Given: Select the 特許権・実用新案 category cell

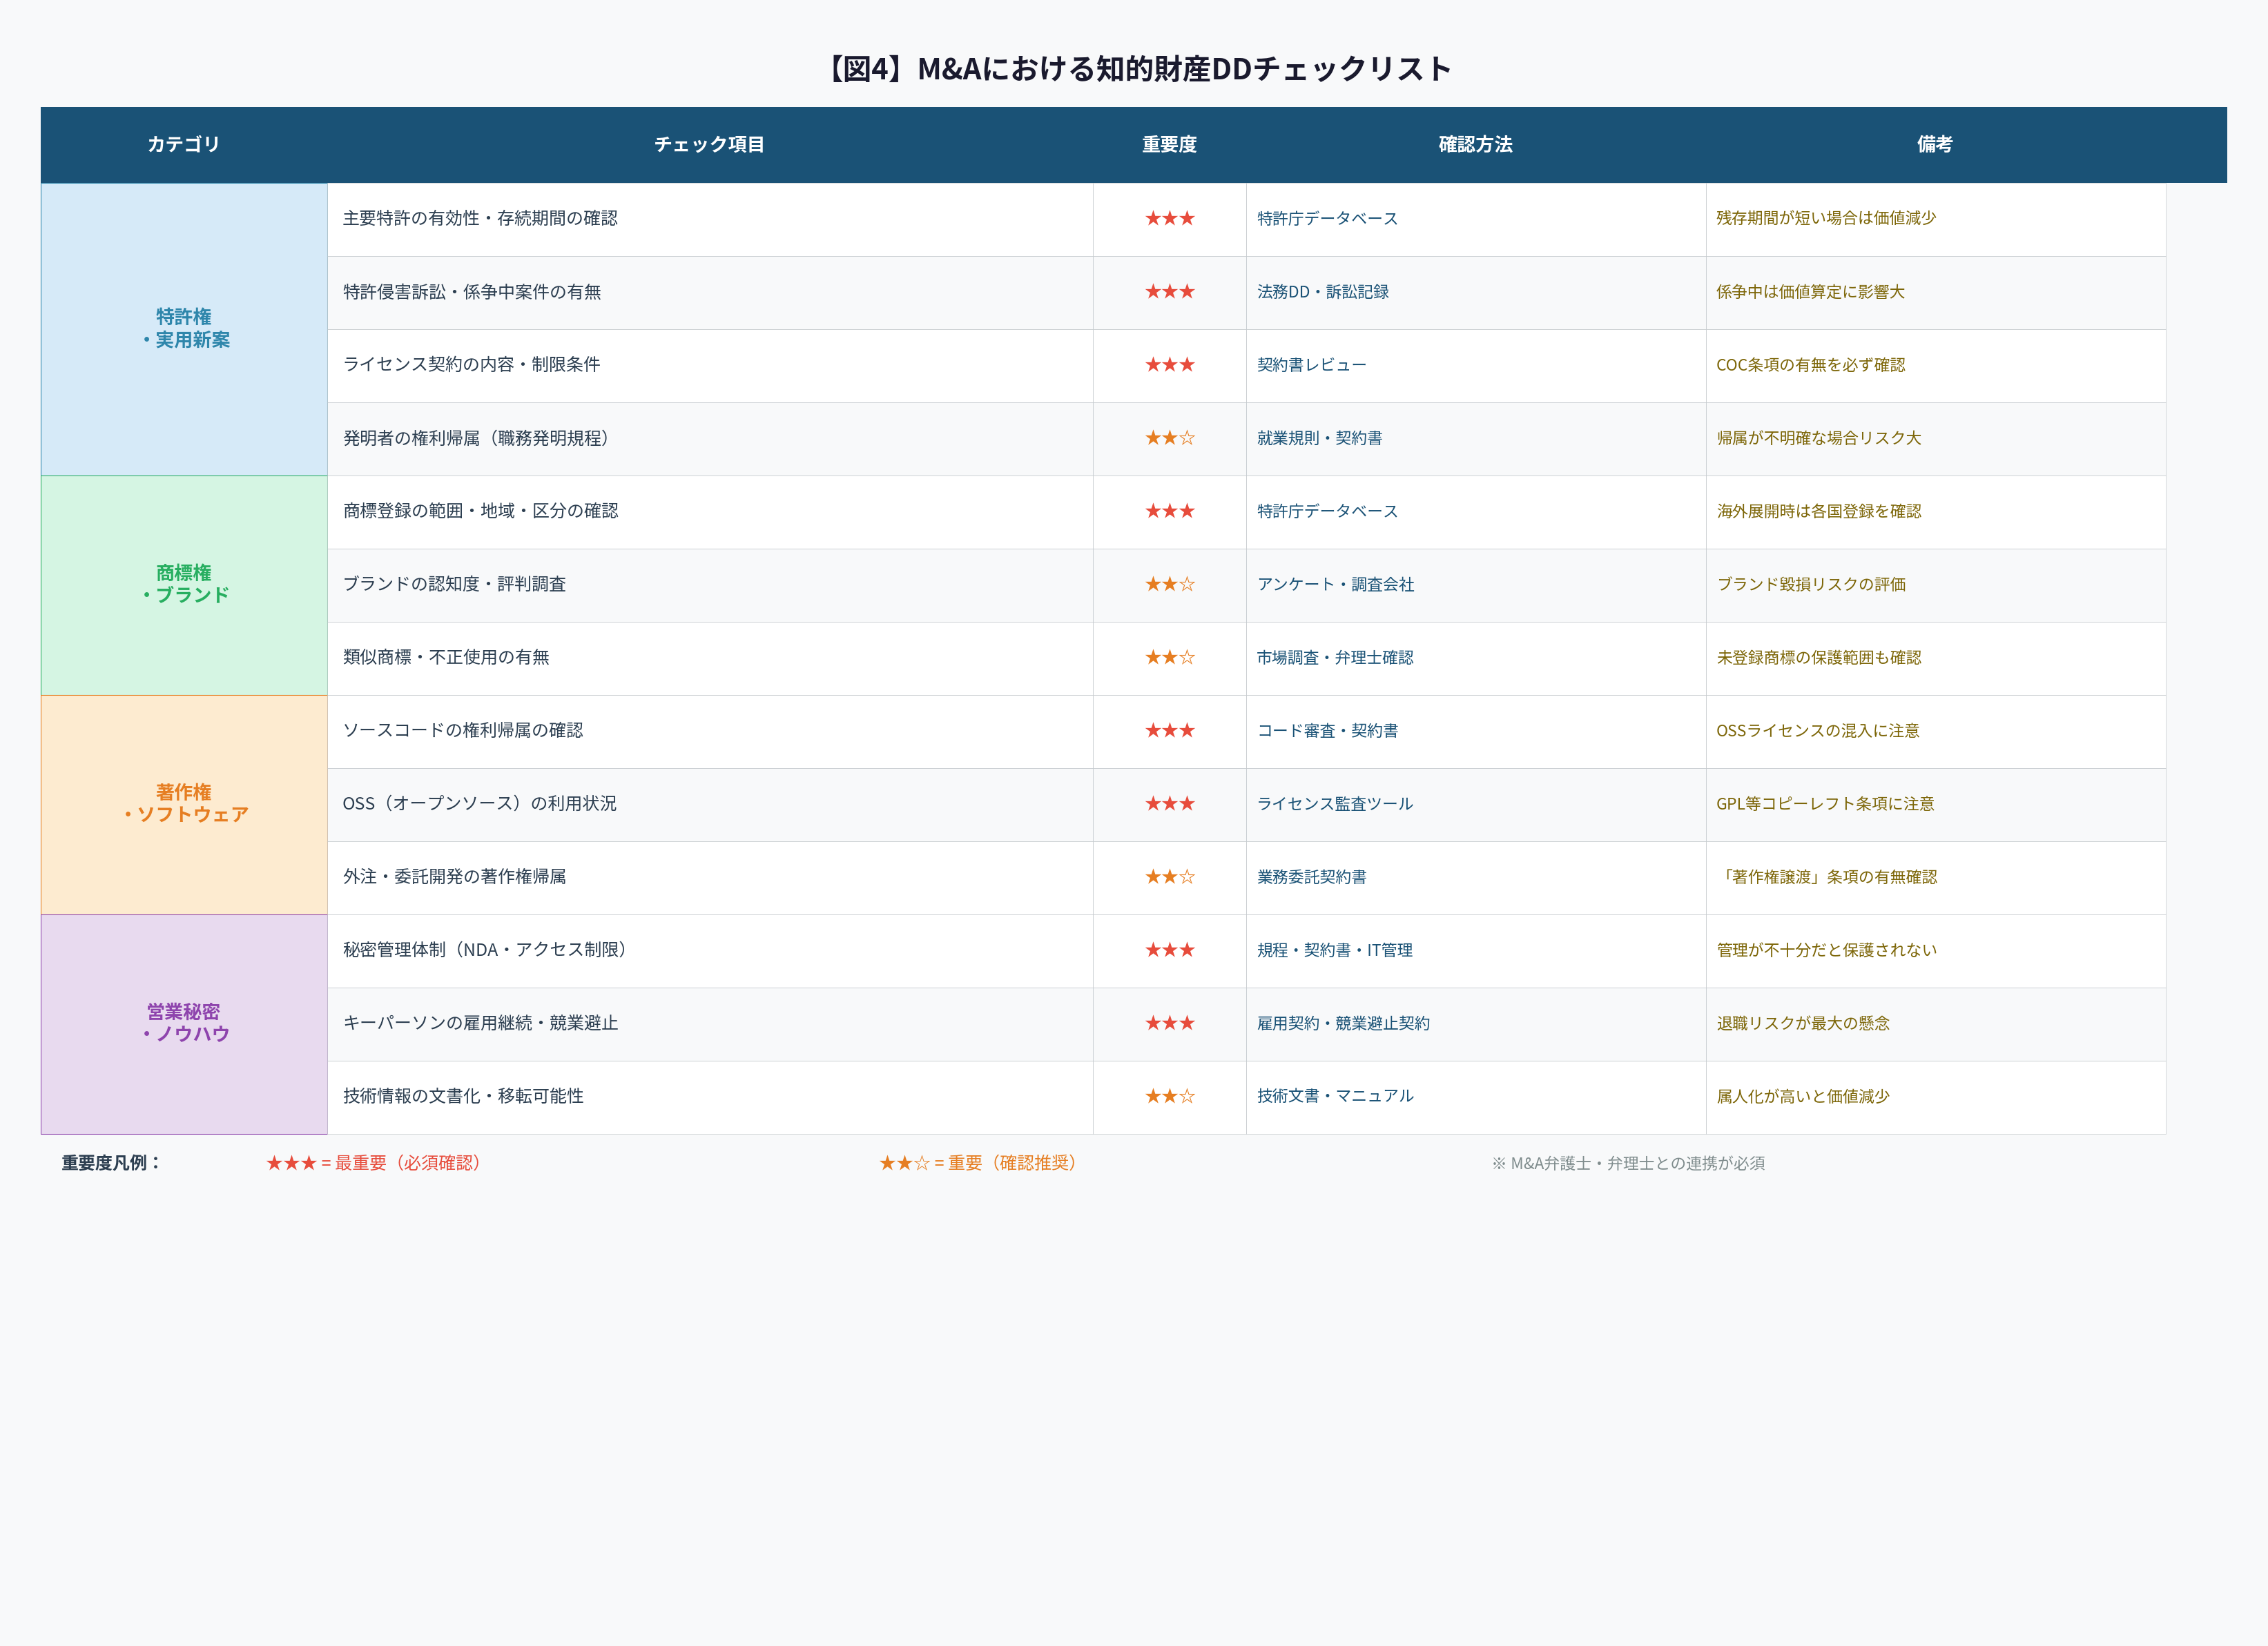Looking at the screenshot, I should click(x=184, y=329).
